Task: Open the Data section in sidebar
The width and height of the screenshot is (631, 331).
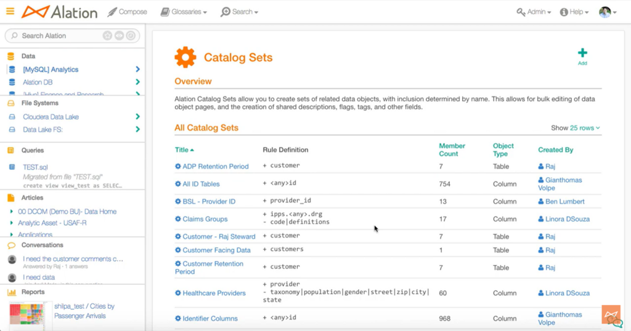Action: coord(28,56)
